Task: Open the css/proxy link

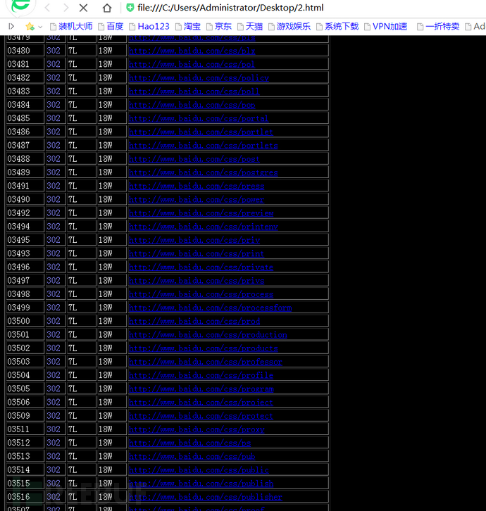Action: (197, 429)
